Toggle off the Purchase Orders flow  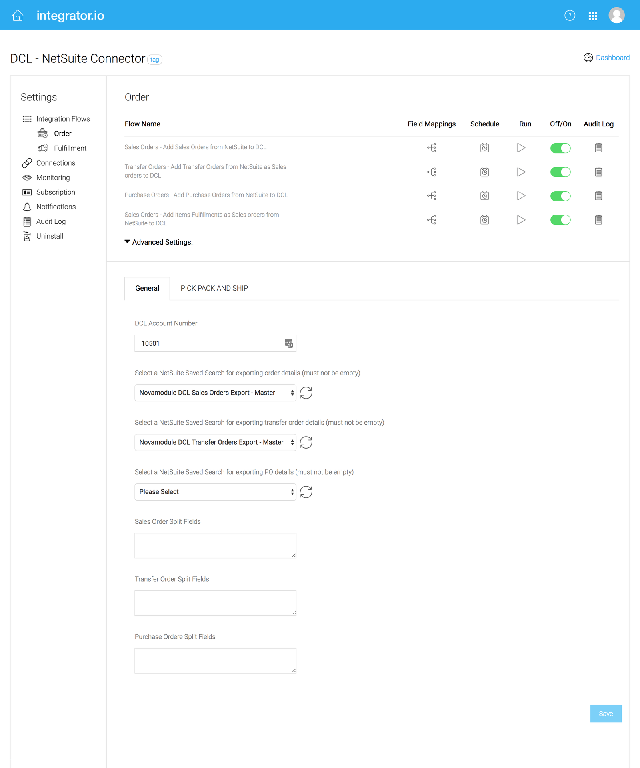coord(560,196)
